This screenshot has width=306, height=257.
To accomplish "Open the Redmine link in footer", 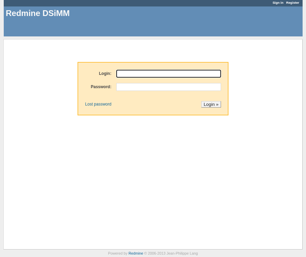I will (x=136, y=253).
